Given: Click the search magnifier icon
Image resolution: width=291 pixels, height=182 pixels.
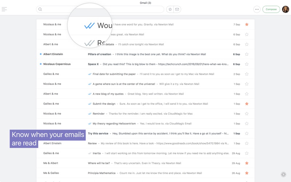Looking at the screenshot, I should (40, 9).
